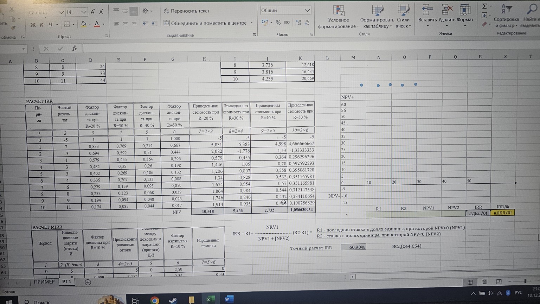This screenshot has height=304, width=540.
Task: Expand the Cambria font name dropdown
Action: pyautogui.click(x=61, y=12)
